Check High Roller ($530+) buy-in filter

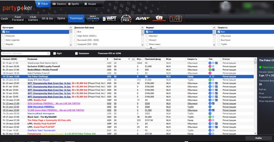(75, 36)
